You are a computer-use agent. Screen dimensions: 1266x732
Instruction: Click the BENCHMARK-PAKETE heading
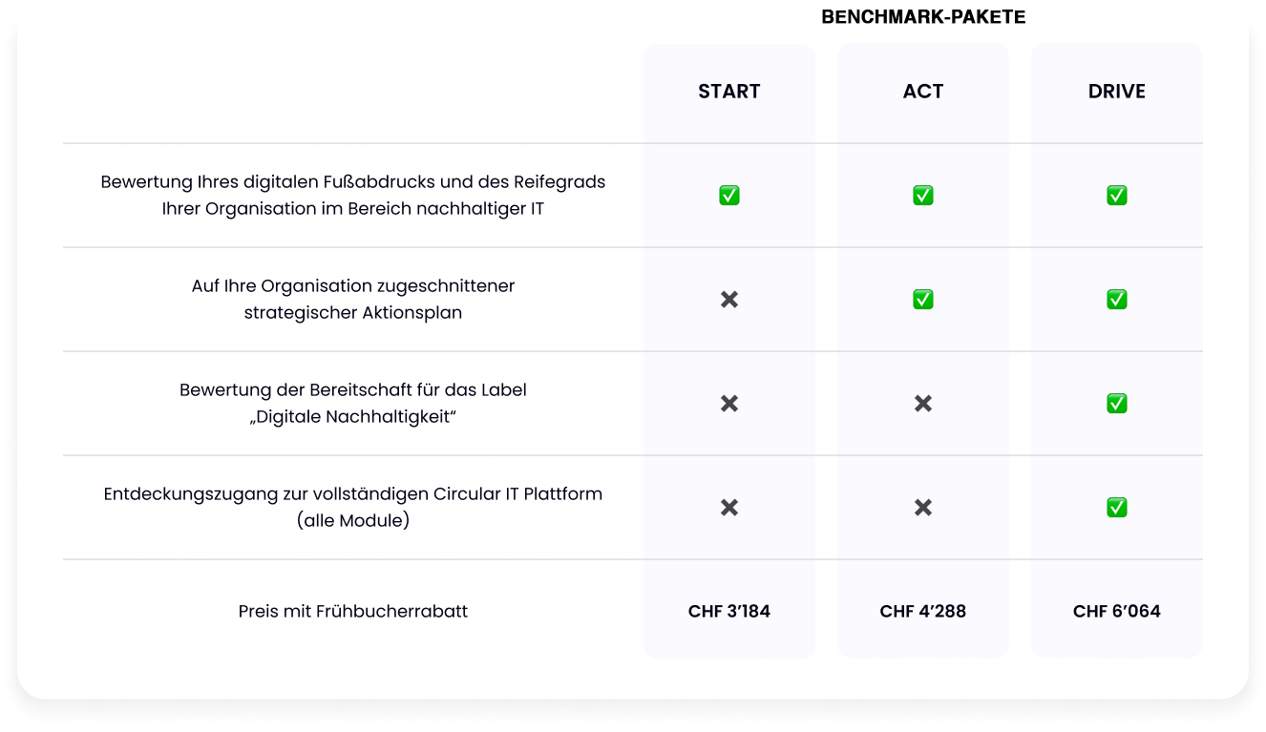pyautogui.click(x=923, y=17)
